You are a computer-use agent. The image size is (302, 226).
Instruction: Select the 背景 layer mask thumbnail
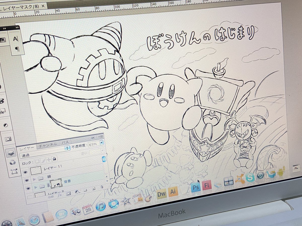[x=57, y=184]
